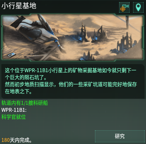The height and width of the screenshot is (144, 146).
Task: Click the green location pin icon
Action: (138, 7)
